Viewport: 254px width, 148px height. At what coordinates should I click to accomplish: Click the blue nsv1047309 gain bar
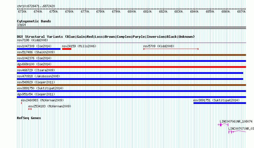39,49
